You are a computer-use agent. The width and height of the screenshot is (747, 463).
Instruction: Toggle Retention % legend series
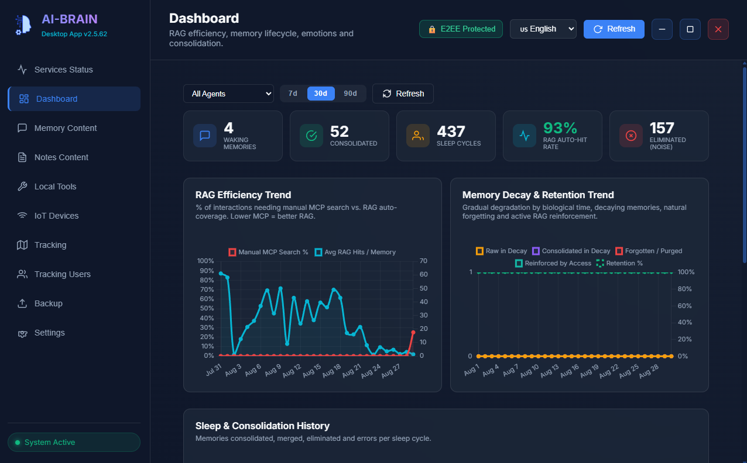tap(619, 263)
